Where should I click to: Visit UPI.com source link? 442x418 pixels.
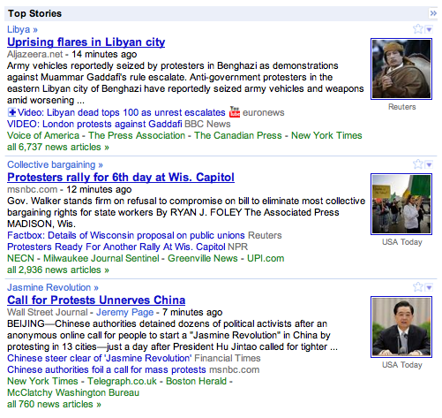pyautogui.click(x=266, y=258)
